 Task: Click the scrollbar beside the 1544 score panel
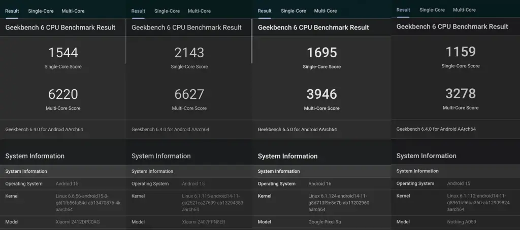coord(125,41)
